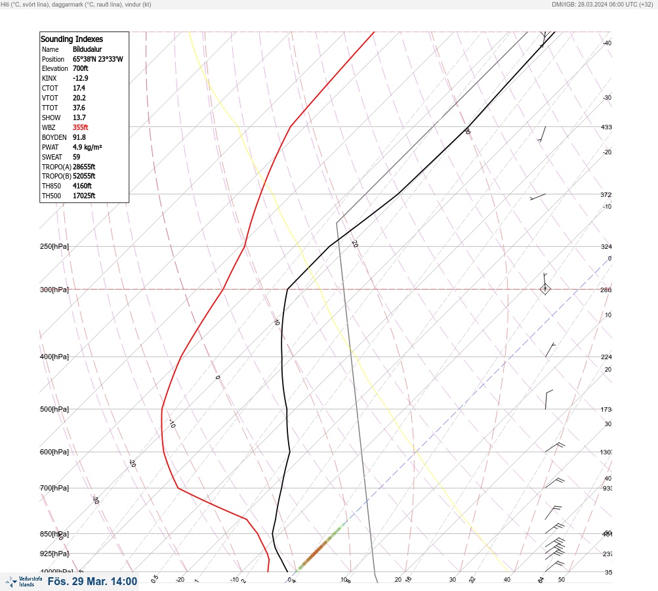
Task: Select the '400[hPa]' pressure label
Action: [x=54, y=357]
